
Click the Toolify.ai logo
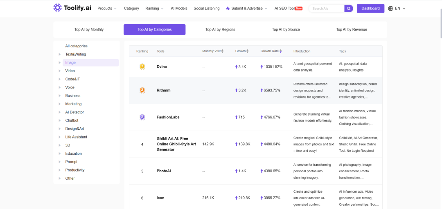72,8
